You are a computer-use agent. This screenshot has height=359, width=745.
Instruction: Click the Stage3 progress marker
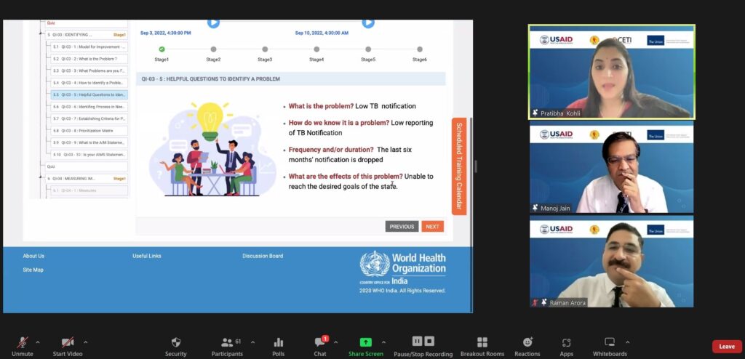point(265,49)
